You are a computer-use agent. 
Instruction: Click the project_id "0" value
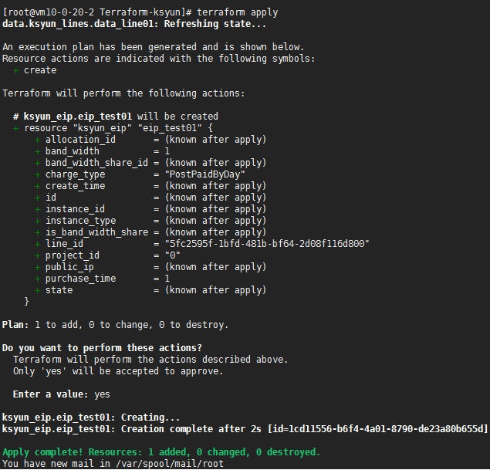tap(171, 255)
